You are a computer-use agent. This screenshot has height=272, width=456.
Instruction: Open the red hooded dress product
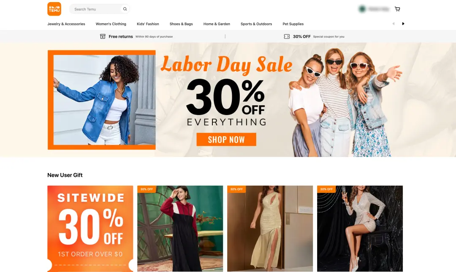[x=180, y=228]
